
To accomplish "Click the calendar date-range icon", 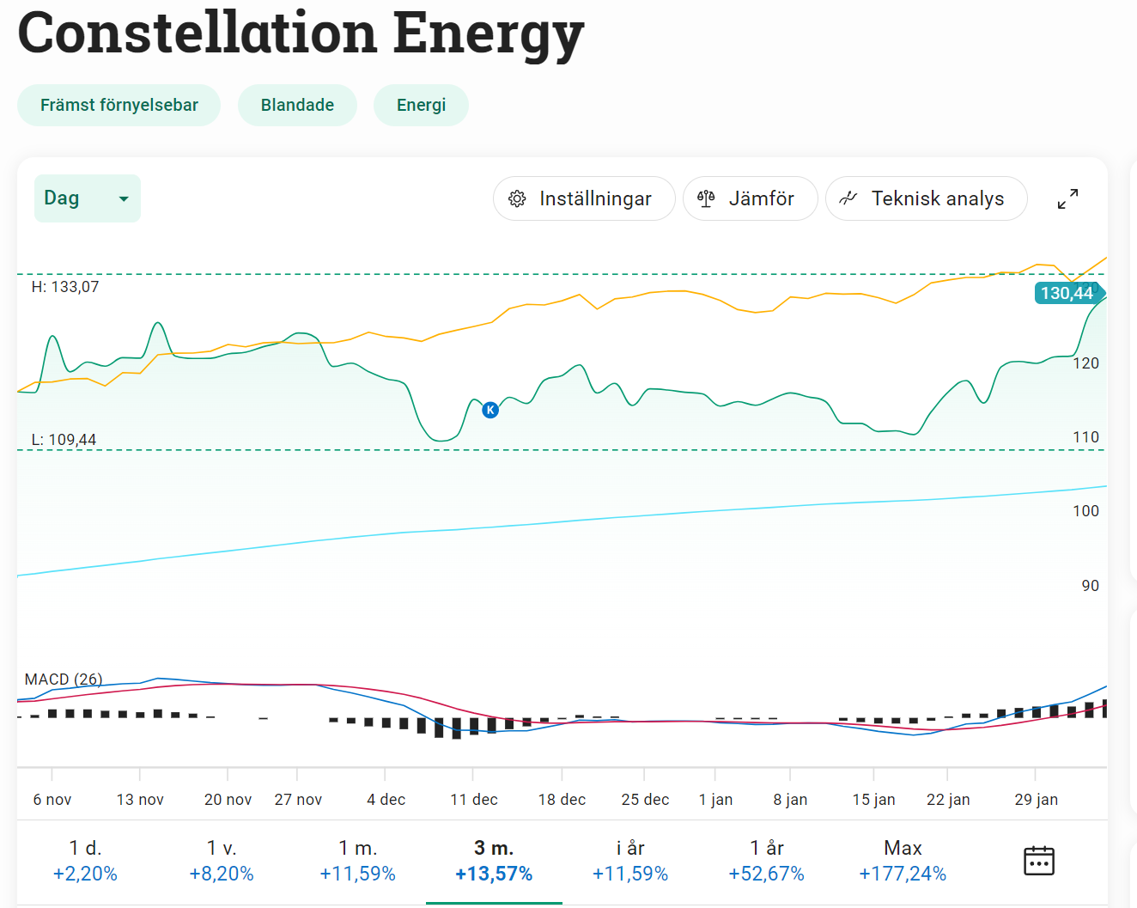I will 1038,860.
